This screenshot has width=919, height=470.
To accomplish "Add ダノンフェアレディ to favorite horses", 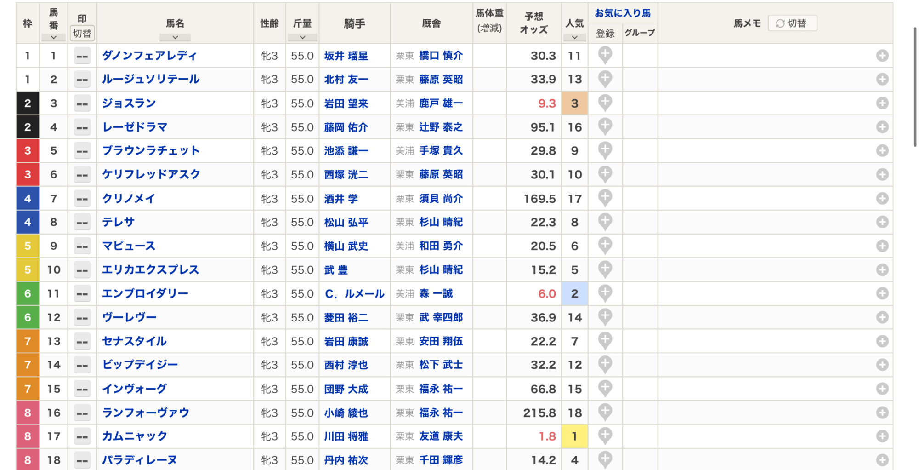I will coord(605,55).
